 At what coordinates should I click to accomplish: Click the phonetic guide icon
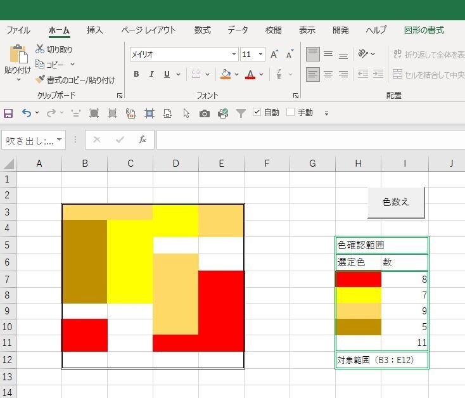[279, 74]
